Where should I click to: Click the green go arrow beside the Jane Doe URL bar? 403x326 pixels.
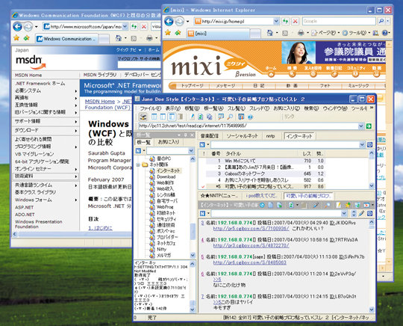coord(369,126)
